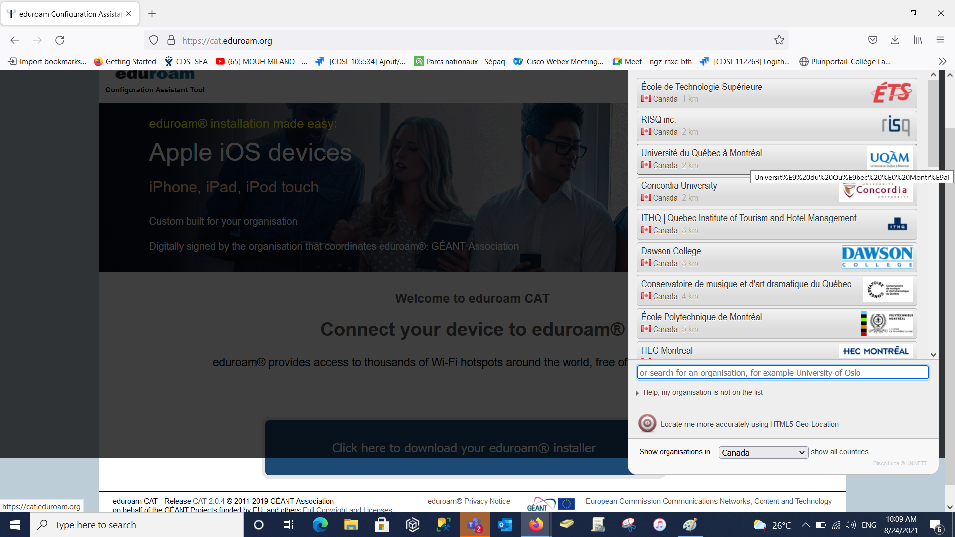Launch Microsoft Edge from taskbar

coord(320,525)
